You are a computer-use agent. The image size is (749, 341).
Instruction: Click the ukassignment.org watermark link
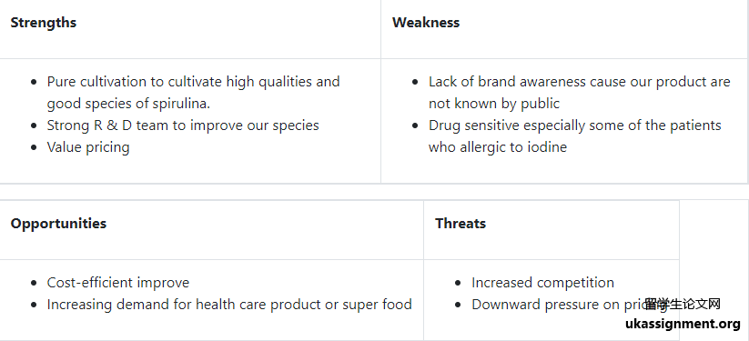[x=683, y=324]
